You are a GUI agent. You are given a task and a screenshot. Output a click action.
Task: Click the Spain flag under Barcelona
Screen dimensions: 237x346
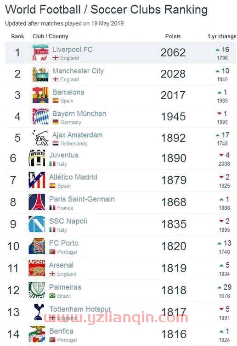point(56,100)
